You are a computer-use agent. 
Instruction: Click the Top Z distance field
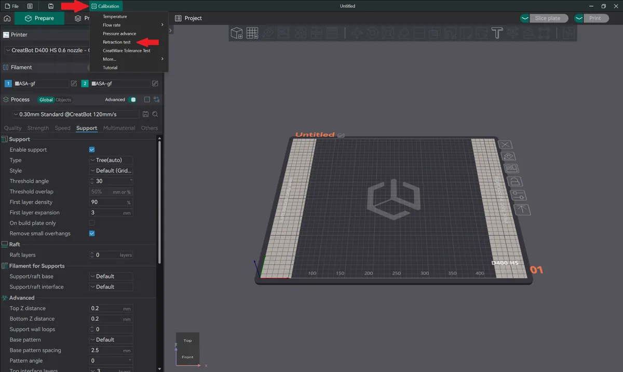tap(111, 308)
